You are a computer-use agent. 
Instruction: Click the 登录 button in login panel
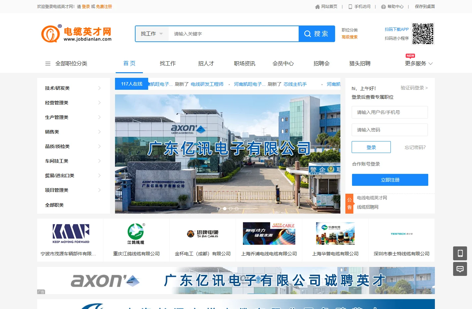(371, 147)
